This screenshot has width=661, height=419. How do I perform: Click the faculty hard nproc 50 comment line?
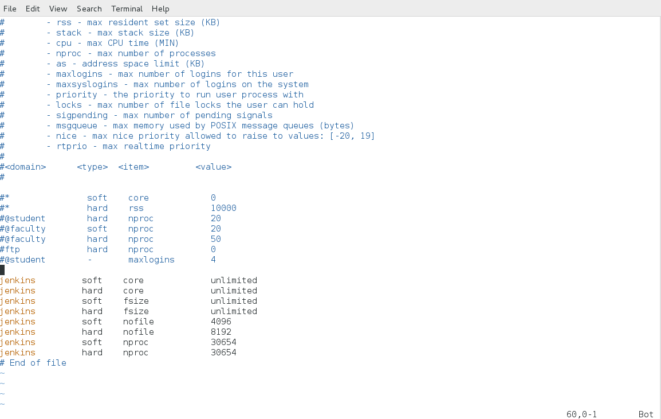pyautogui.click(x=109, y=239)
